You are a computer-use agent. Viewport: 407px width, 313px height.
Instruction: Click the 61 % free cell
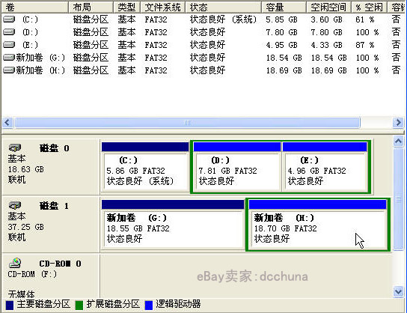[364, 19]
